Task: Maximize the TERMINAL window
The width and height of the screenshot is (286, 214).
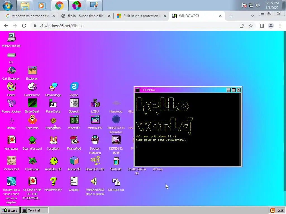Action: (x=233, y=90)
